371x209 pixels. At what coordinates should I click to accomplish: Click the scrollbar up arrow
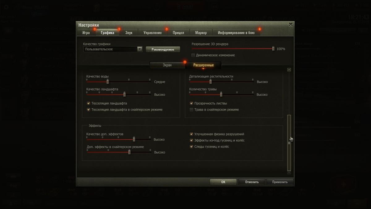(x=289, y=70)
